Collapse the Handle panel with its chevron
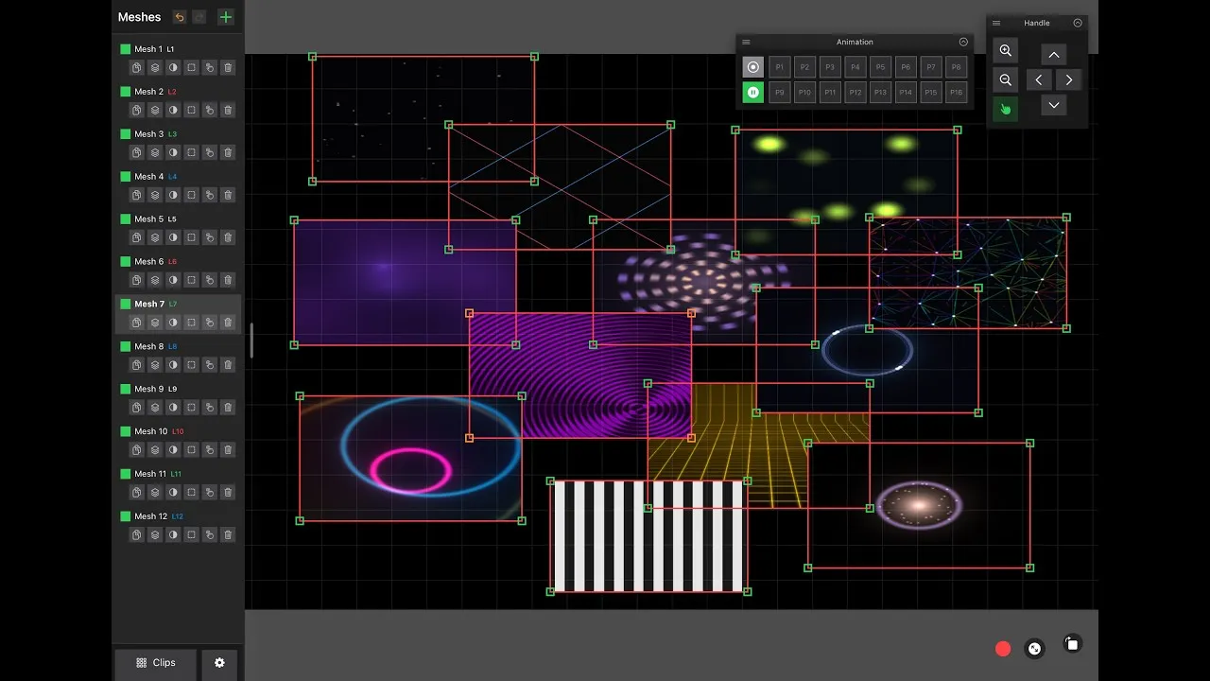The image size is (1210, 681). click(x=1078, y=23)
